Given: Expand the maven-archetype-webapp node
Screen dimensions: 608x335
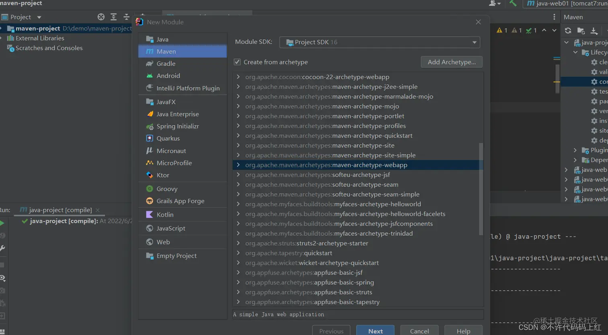Looking at the screenshot, I should (238, 165).
